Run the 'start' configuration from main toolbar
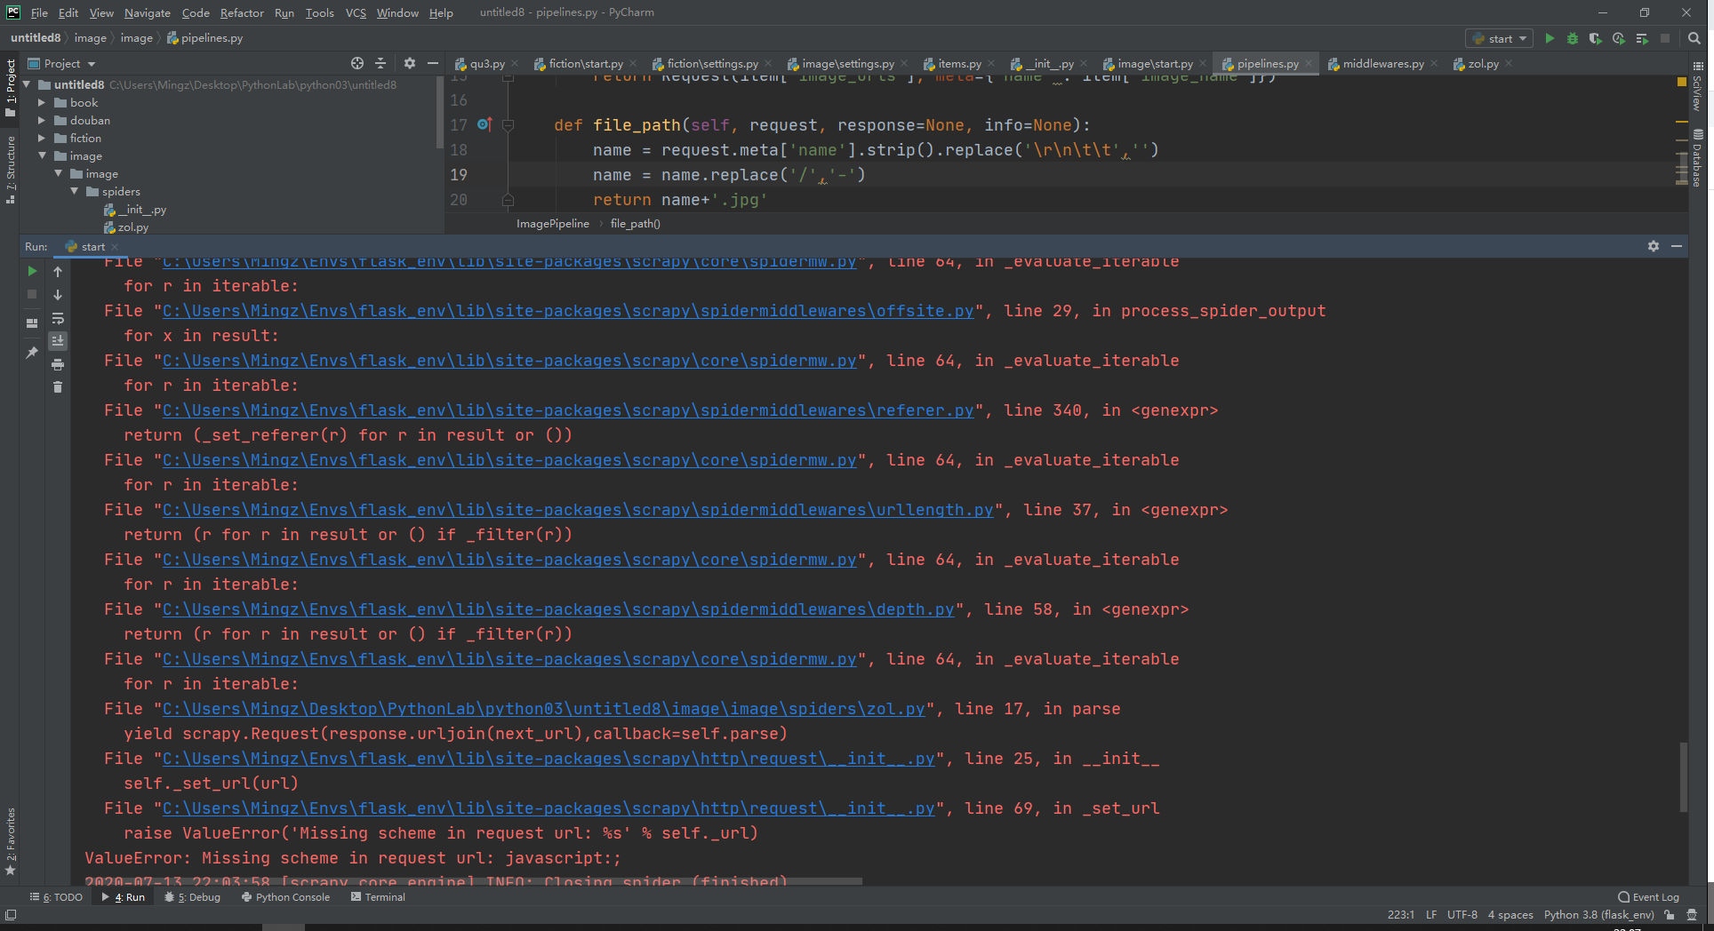1714x931 pixels. click(1550, 38)
